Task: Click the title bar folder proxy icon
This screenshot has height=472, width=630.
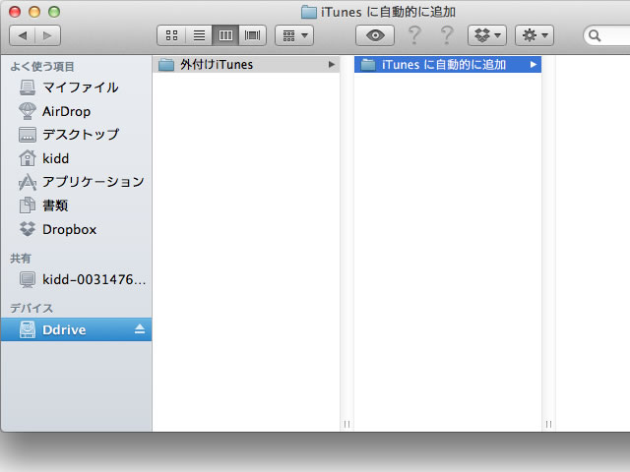Action: tap(308, 12)
